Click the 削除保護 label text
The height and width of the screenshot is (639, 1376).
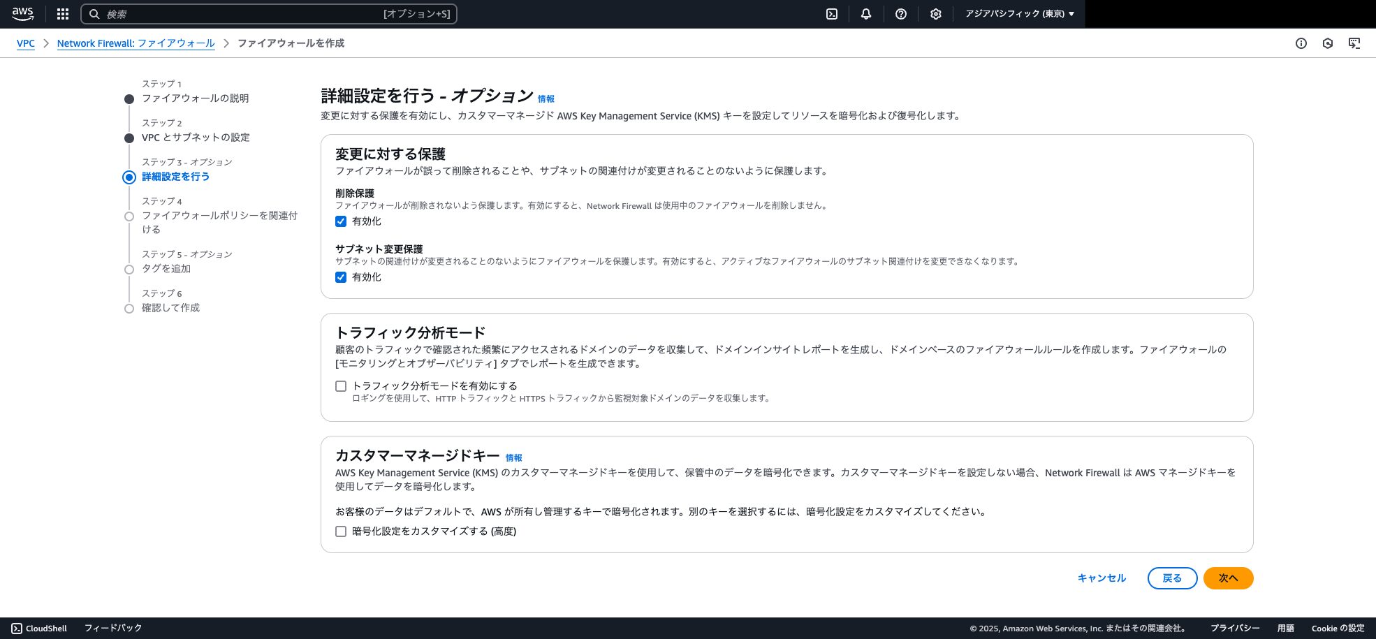355,193
